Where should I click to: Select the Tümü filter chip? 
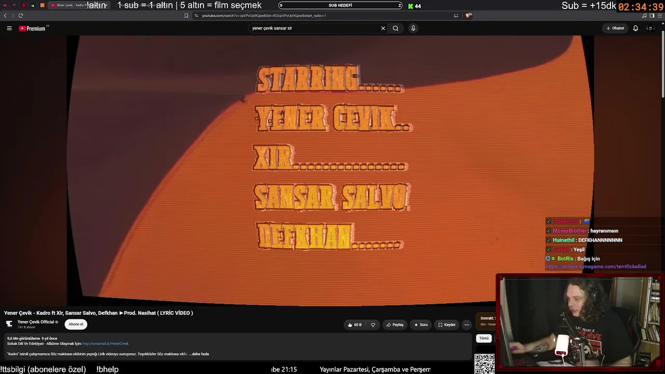click(x=484, y=338)
